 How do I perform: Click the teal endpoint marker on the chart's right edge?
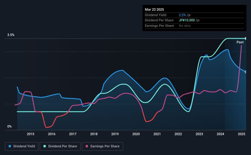(x=246, y=38)
